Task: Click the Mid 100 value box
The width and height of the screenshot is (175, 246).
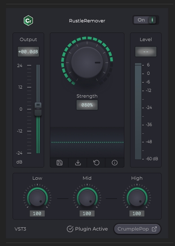Action: click(x=87, y=213)
